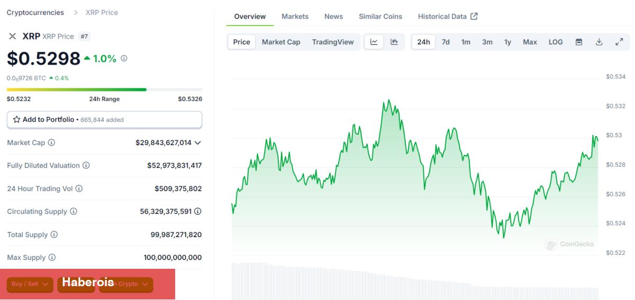Set chart range to 3m
This screenshot has height=300, width=635.
(x=487, y=42)
